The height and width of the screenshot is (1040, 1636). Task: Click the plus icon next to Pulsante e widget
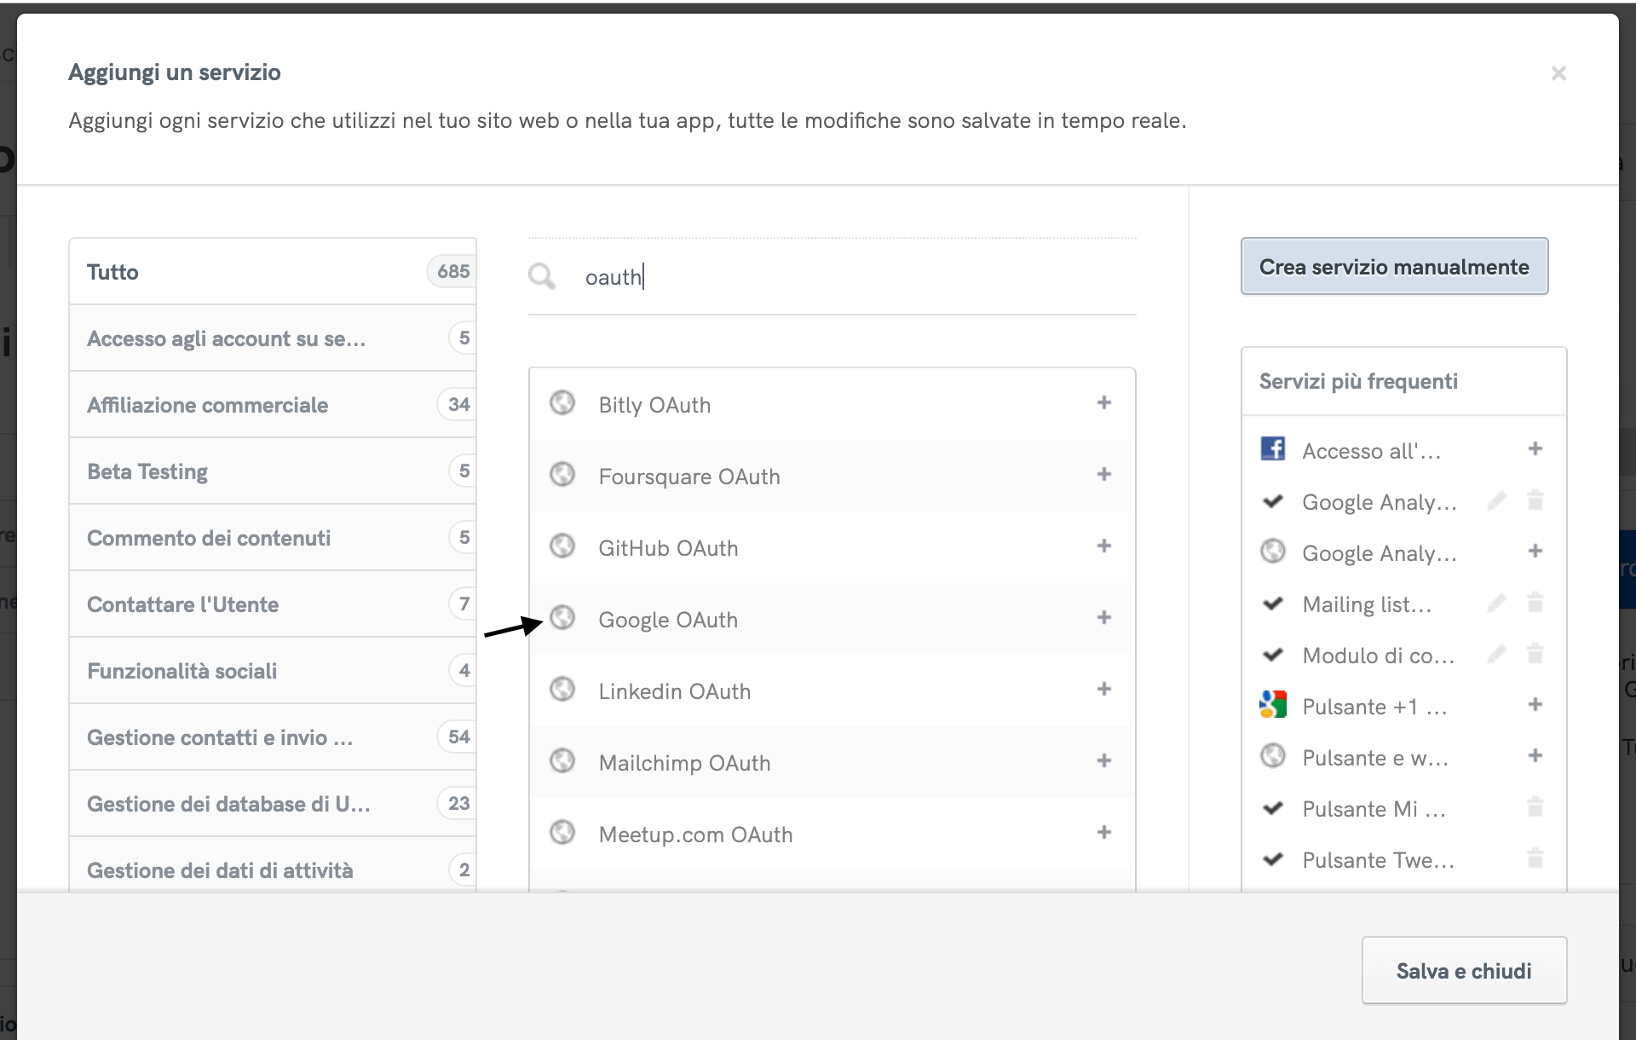(x=1535, y=755)
